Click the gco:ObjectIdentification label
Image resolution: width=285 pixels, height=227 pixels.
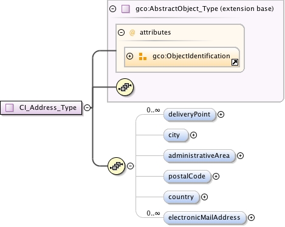point(191,56)
